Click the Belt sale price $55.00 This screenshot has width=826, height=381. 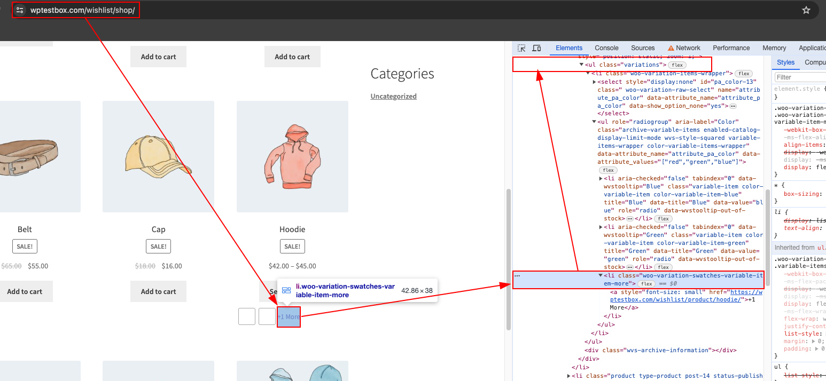pyautogui.click(x=38, y=266)
